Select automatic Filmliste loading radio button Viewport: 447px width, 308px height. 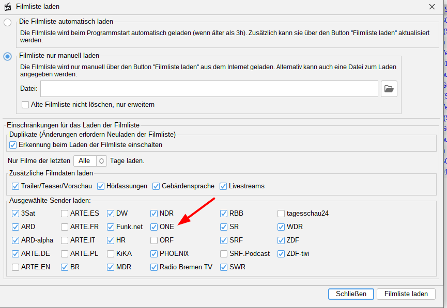tap(7, 22)
